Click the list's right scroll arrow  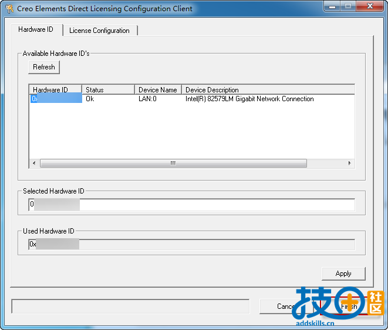(x=349, y=163)
